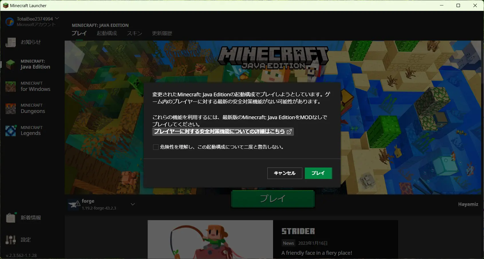
Task: Click the forge anvil profile icon
Action: pyautogui.click(x=74, y=204)
